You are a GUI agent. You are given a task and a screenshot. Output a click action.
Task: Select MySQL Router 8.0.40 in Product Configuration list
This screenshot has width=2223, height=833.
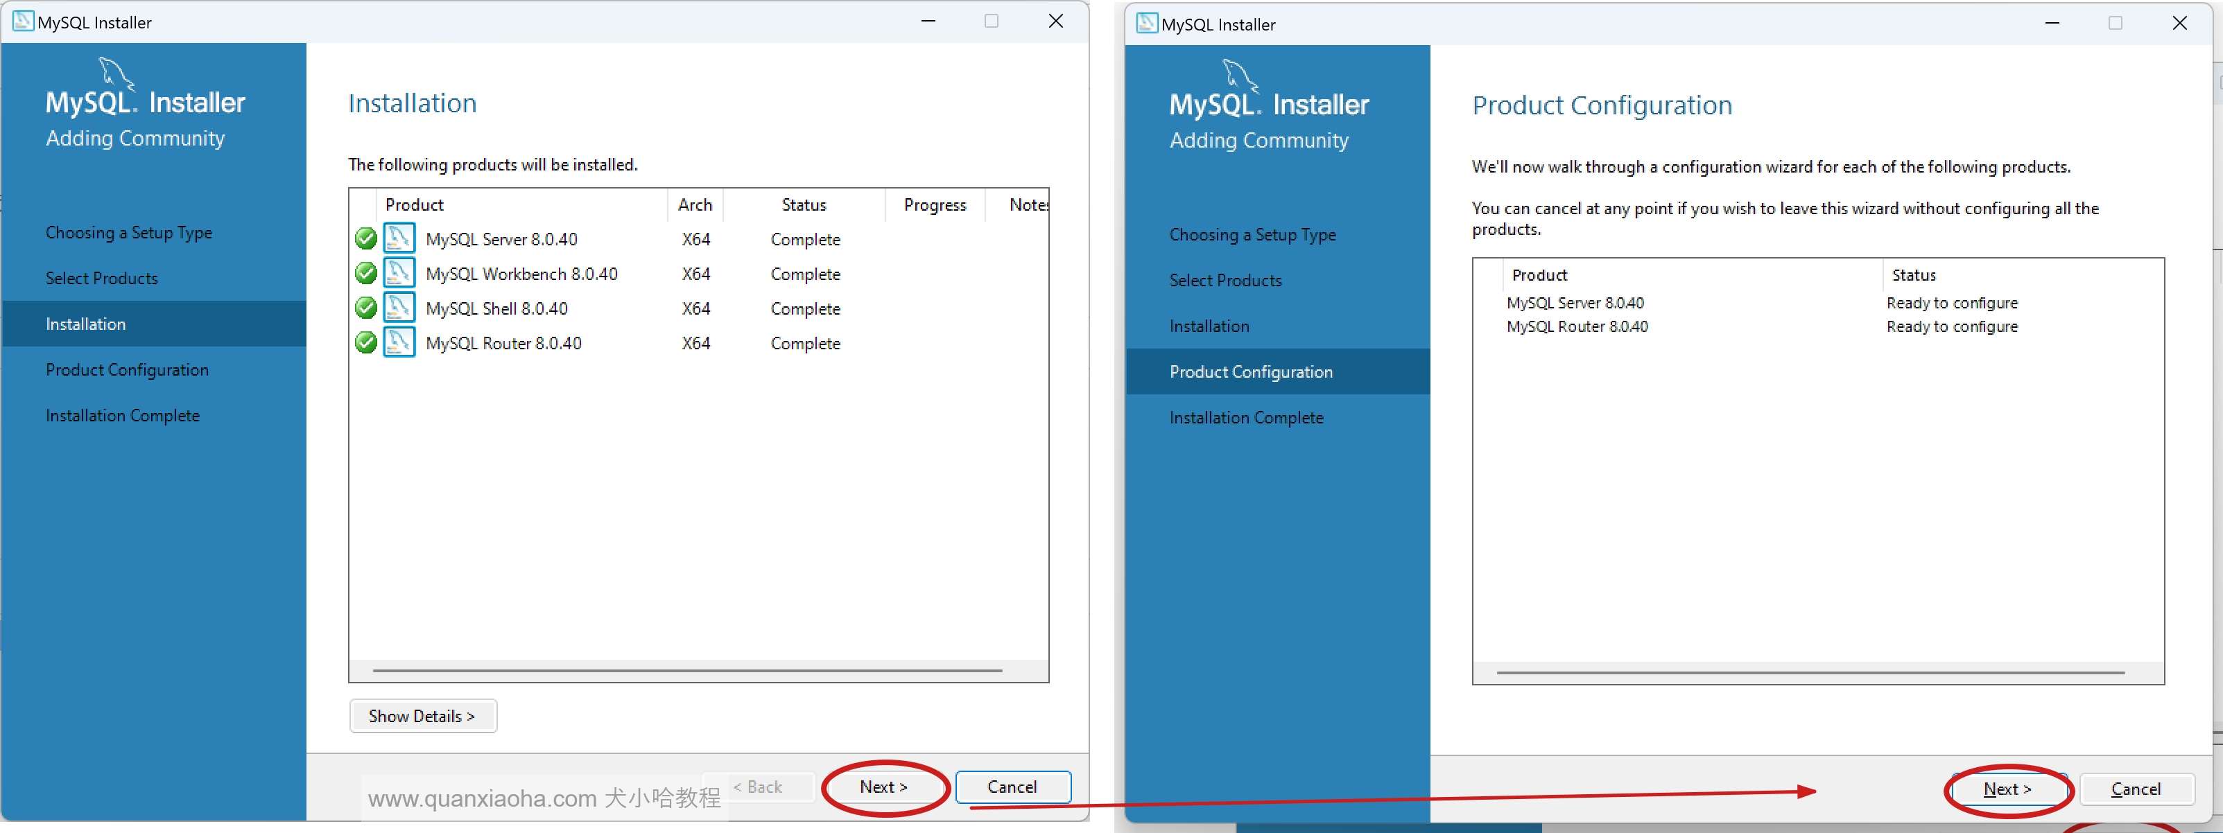point(1577,326)
